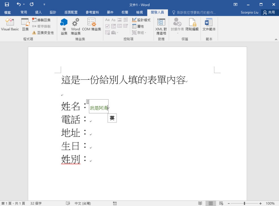Toggle 設計模式 design mode
279x206 pixels.
(x=141, y=20)
